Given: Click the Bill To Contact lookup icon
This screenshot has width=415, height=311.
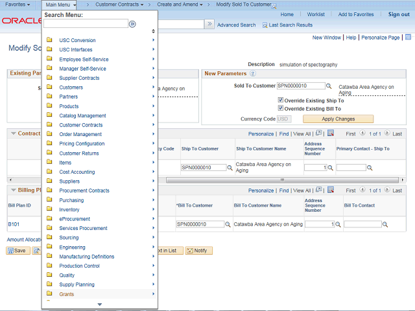Looking at the screenshot, I should point(385,225).
